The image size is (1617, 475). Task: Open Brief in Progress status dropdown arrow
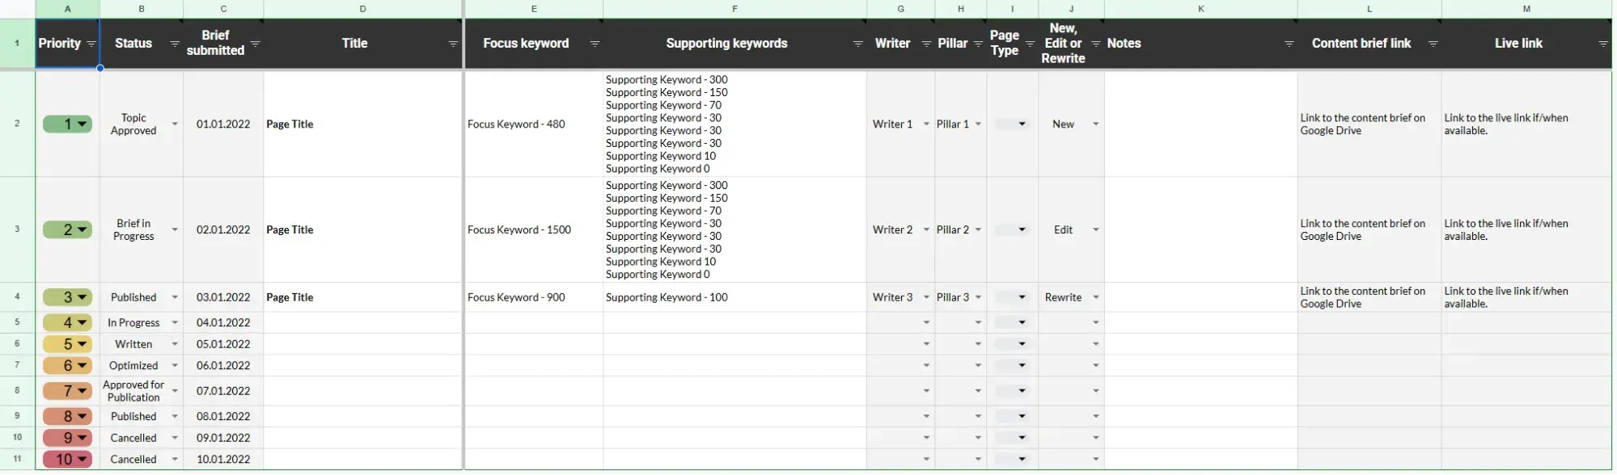coord(175,230)
